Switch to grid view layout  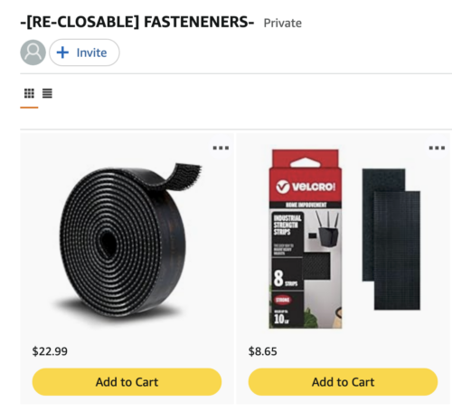(29, 93)
